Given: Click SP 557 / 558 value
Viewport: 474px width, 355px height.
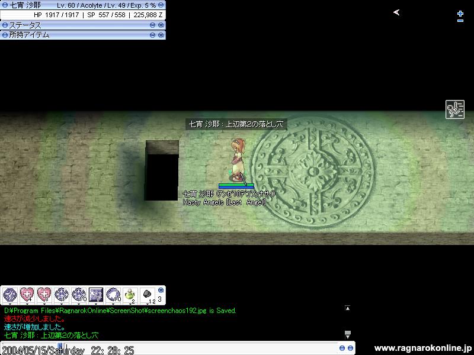Looking at the screenshot, I should click(106, 15).
